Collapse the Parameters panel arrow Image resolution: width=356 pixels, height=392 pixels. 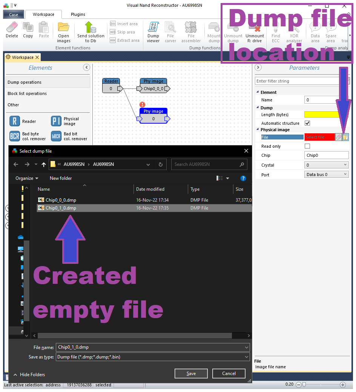click(258, 67)
